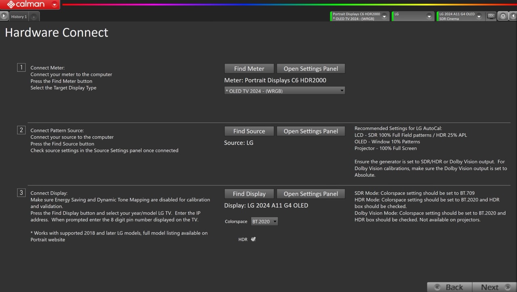
Task: Open the Calman logo main menu
Action: click(x=25, y=4)
